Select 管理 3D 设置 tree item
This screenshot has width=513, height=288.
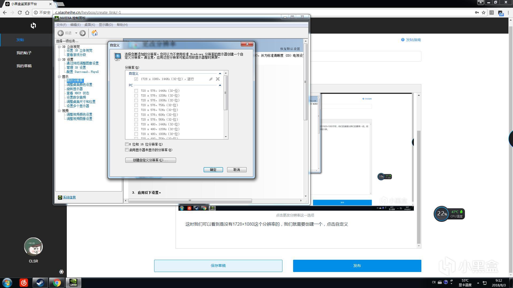pos(76,67)
